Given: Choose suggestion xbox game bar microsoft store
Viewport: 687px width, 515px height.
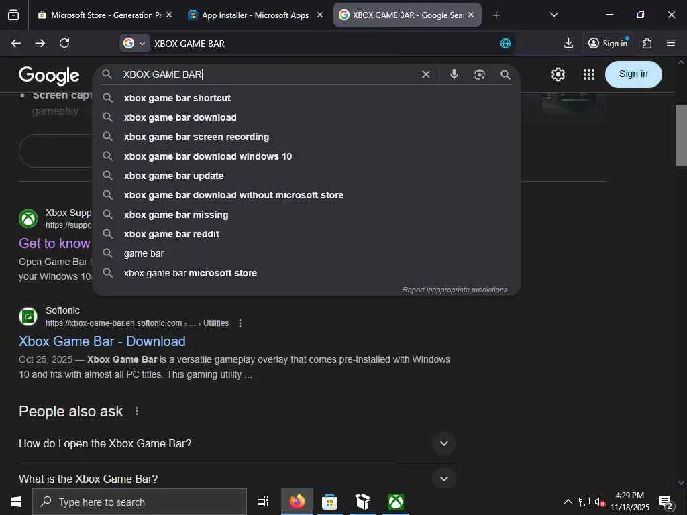Looking at the screenshot, I should 306,273.
